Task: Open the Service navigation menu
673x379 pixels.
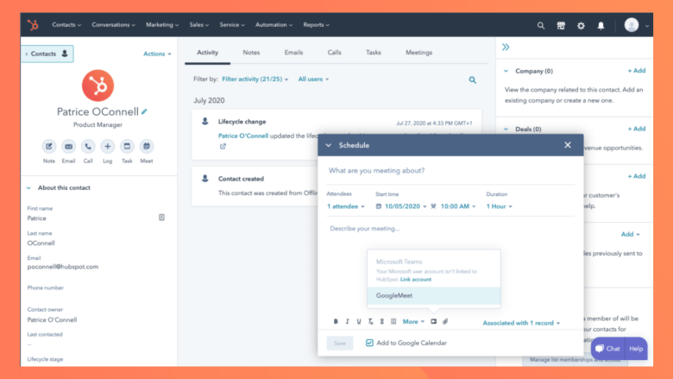Action: [x=232, y=25]
